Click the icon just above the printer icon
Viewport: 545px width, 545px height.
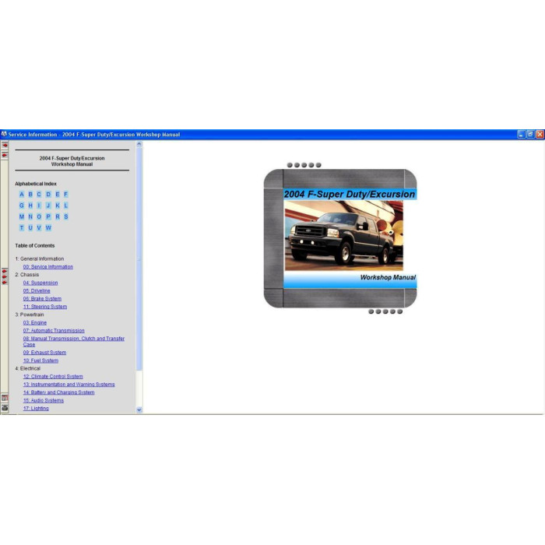click(5, 398)
